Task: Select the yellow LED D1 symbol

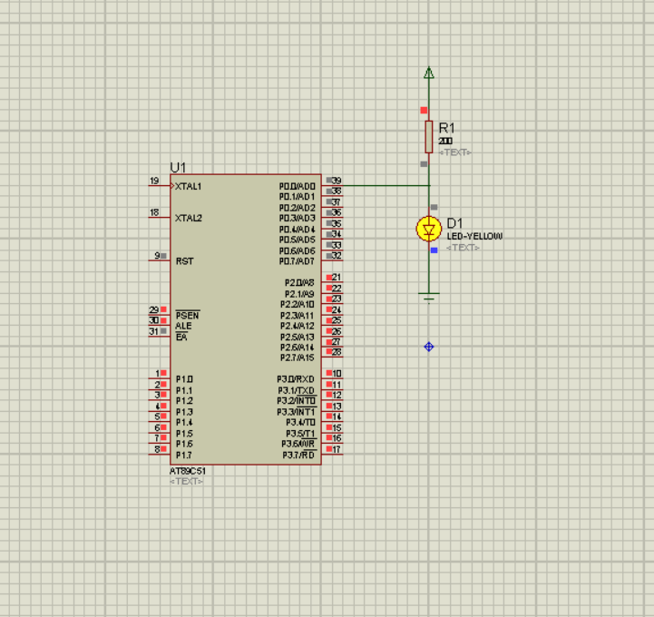Action: (429, 229)
